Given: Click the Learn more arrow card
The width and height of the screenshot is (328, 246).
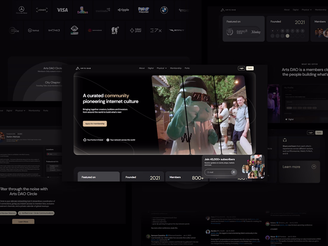Looking at the screenshot, I should [x=299, y=171].
